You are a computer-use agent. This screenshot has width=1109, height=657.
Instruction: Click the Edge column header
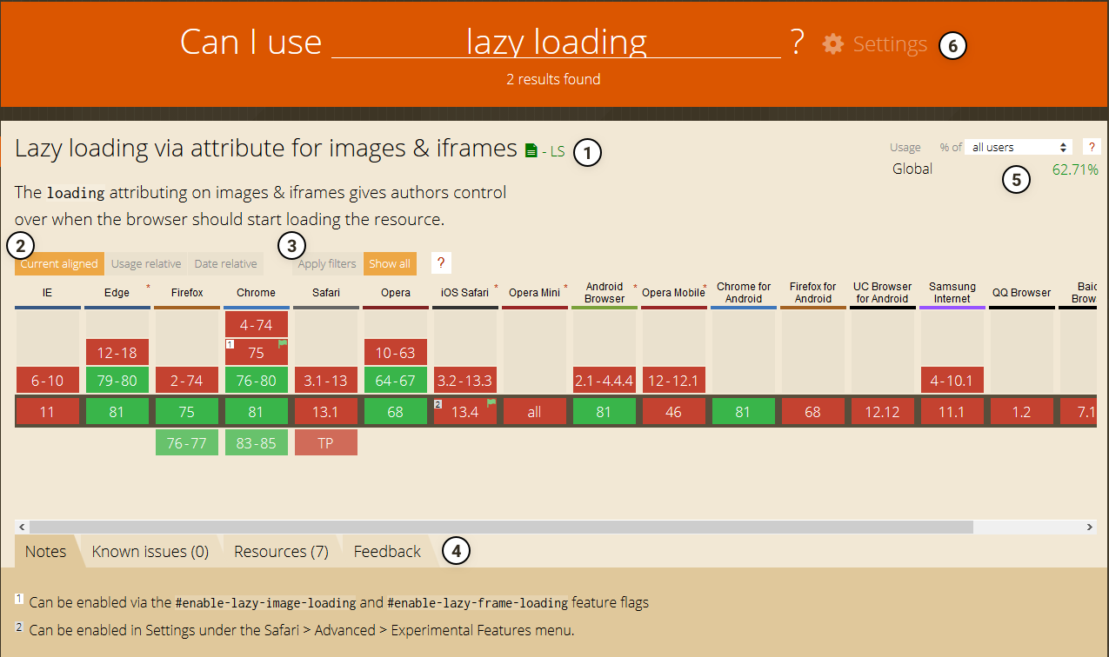(x=117, y=293)
